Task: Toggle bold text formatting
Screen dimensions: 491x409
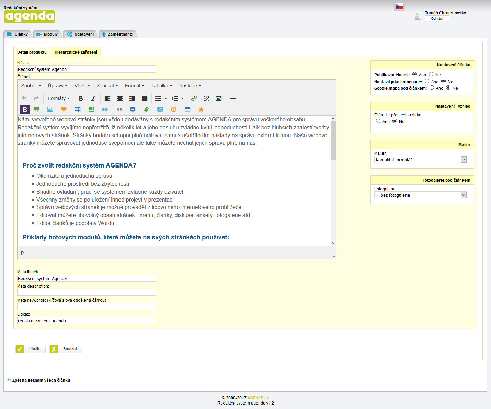Action: (x=81, y=98)
